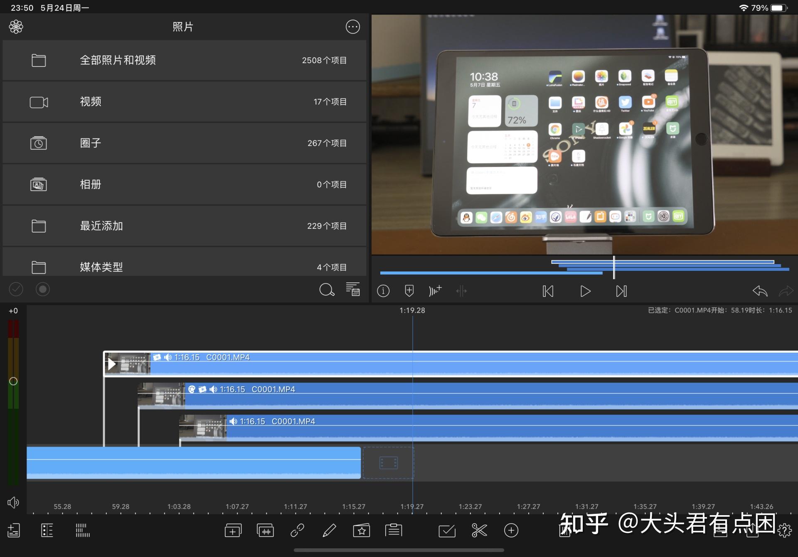Open the clip editor pencil tool
798x557 pixels.
click(x=329, y=530)
